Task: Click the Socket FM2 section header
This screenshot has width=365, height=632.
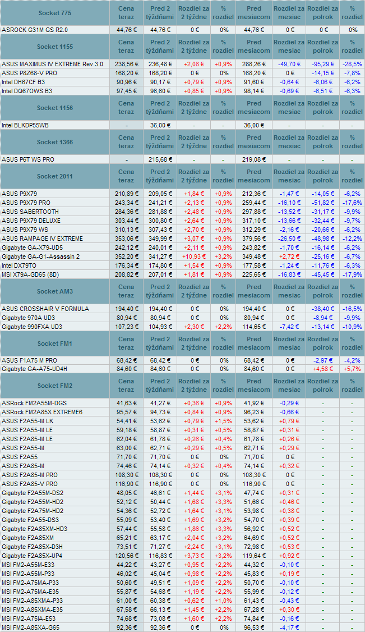Action: tap(55, 386)
